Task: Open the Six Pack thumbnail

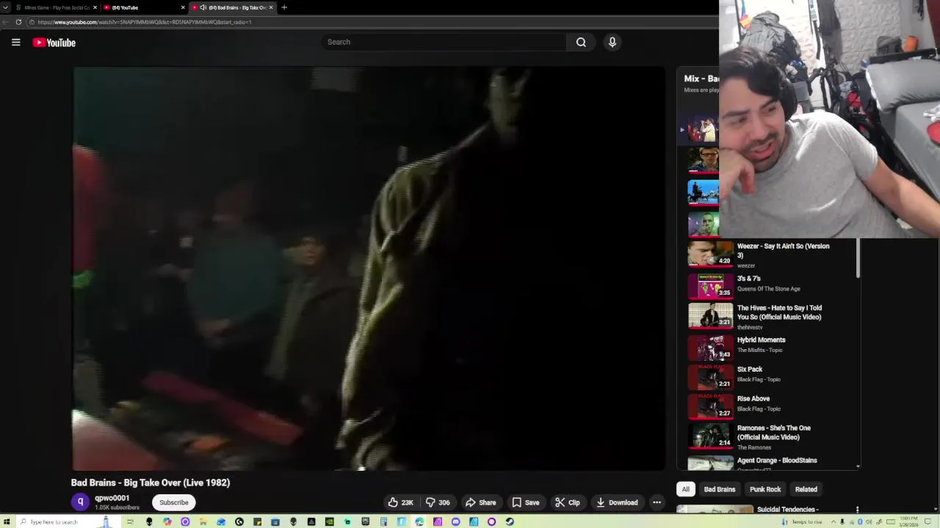Action: [x=710, y=377]
